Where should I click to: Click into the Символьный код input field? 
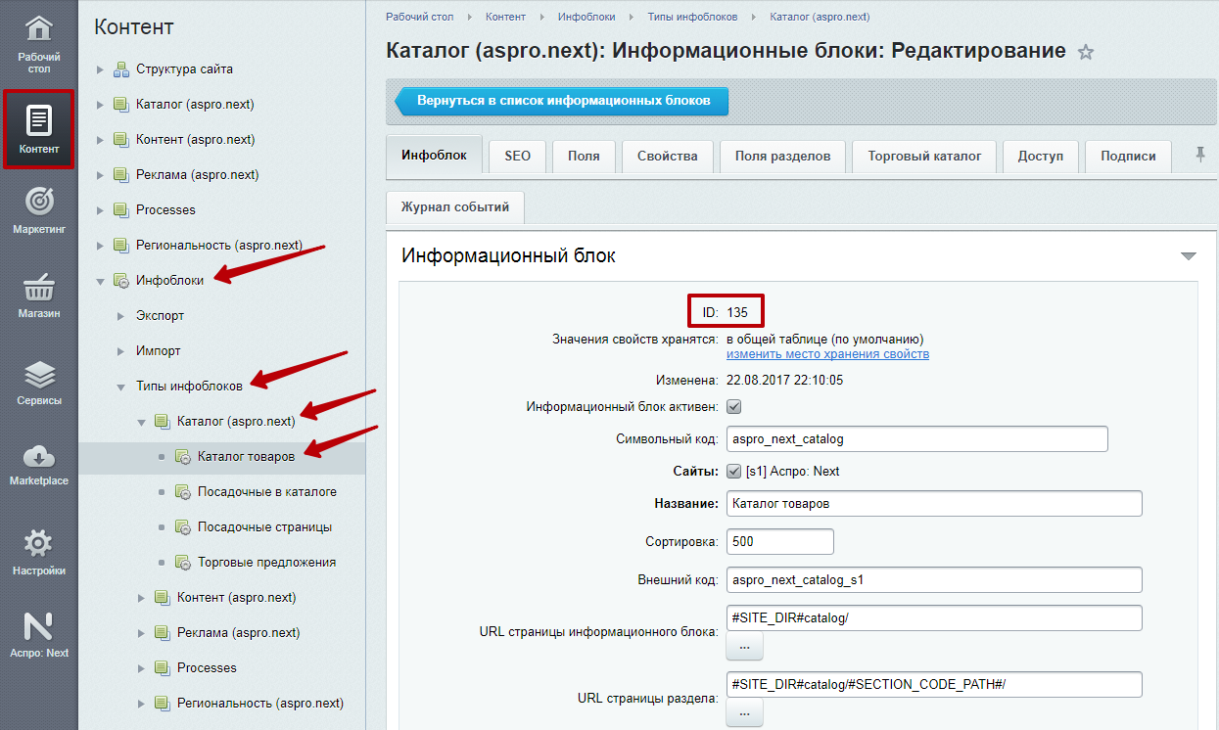[916, 438]
